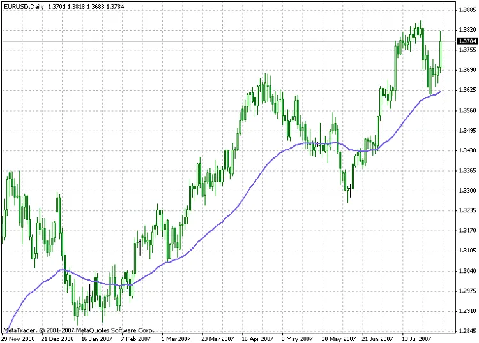Image resolution: width=479 pixels, height=343 pixels.
Task: Click the 1.2845 price at axis bottom
Action: point(467,331)
